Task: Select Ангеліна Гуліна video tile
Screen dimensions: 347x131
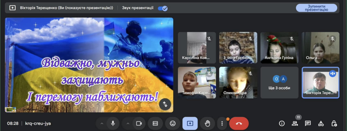Action: (279, 48)
